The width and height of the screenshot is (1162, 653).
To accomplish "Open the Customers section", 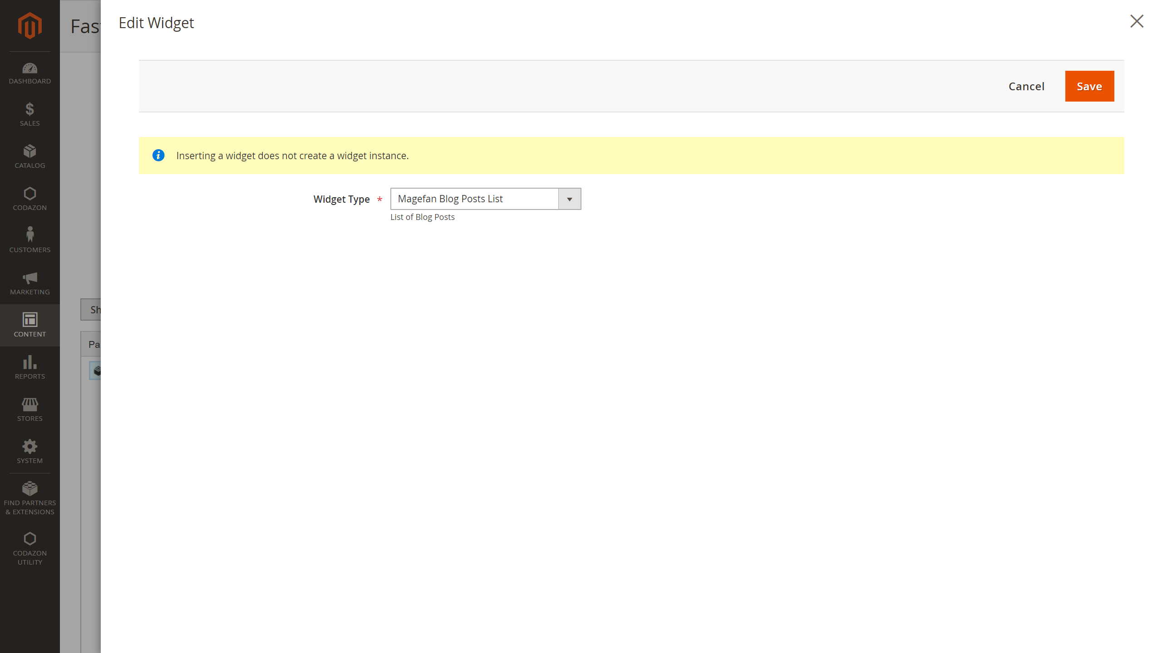I will [30, 237].
